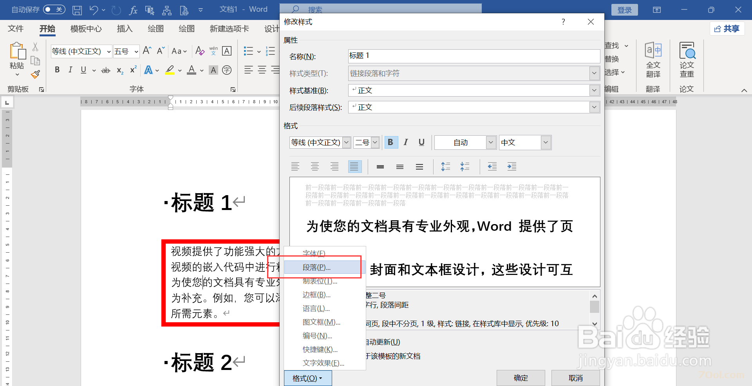Click the full-text translate icon
This screenshot has height=386, width=752.
pos(653,60)
